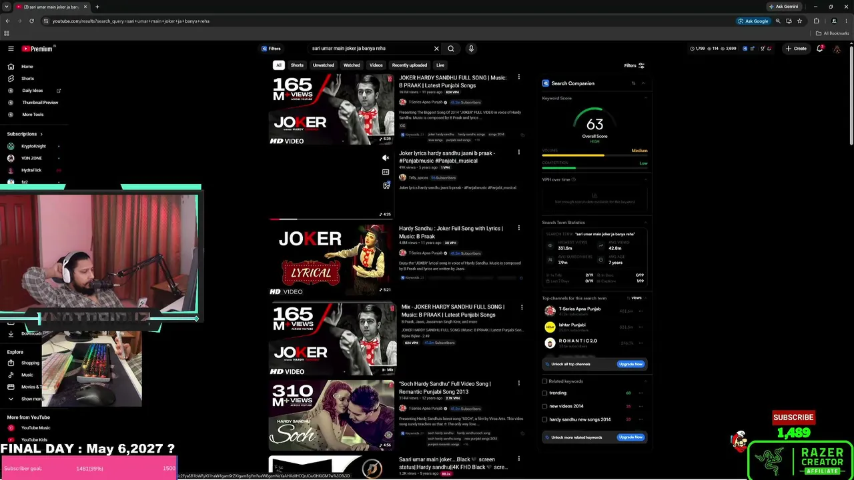The width and height of the screenshot is (854, 480).
Task: Collapse the Keyword Score section
Action: pos(646,99)
